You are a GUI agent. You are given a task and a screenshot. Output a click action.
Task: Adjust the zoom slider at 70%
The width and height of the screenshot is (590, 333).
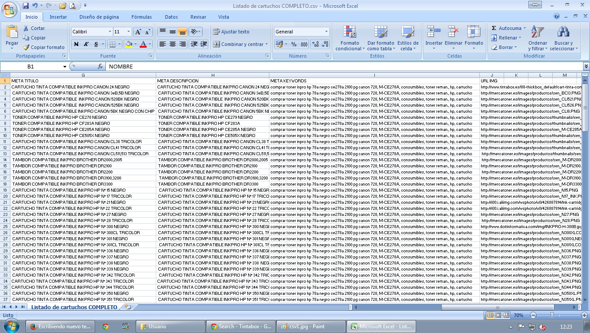pos(552,315)
